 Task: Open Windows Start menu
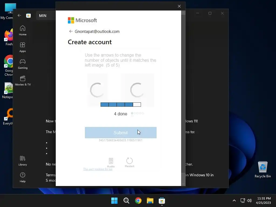point(114,201)
